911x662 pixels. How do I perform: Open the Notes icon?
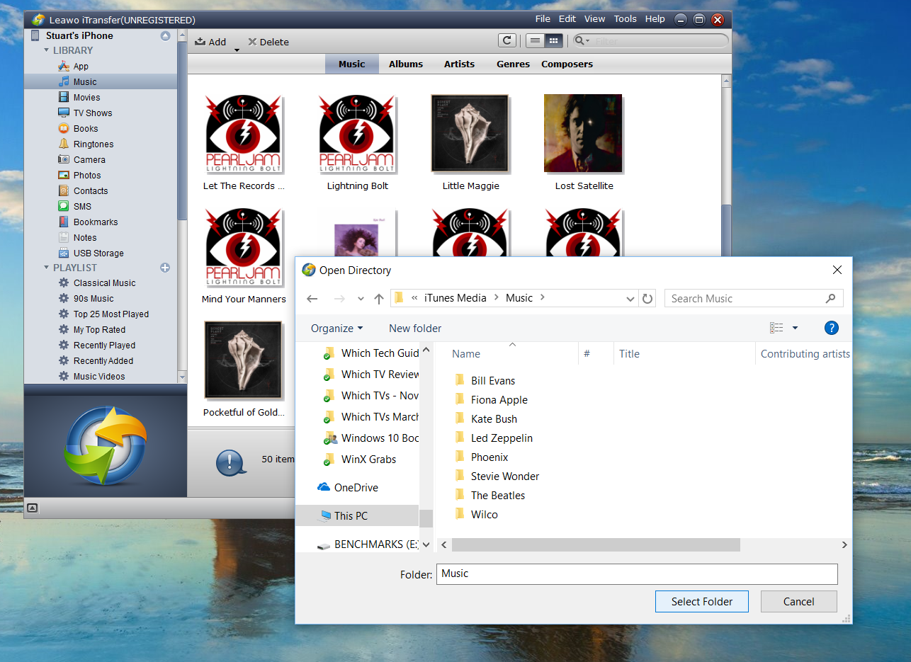pyautogui.click(x=63, y=237)
